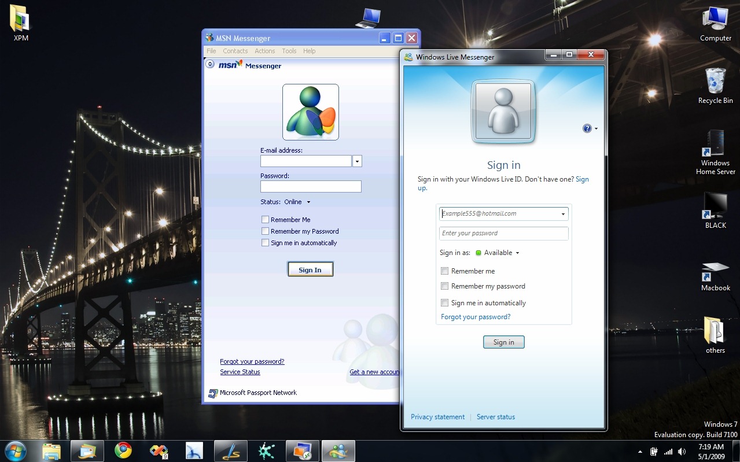Click the laptop icon above MSN Messenger

[x=367, y=18]
